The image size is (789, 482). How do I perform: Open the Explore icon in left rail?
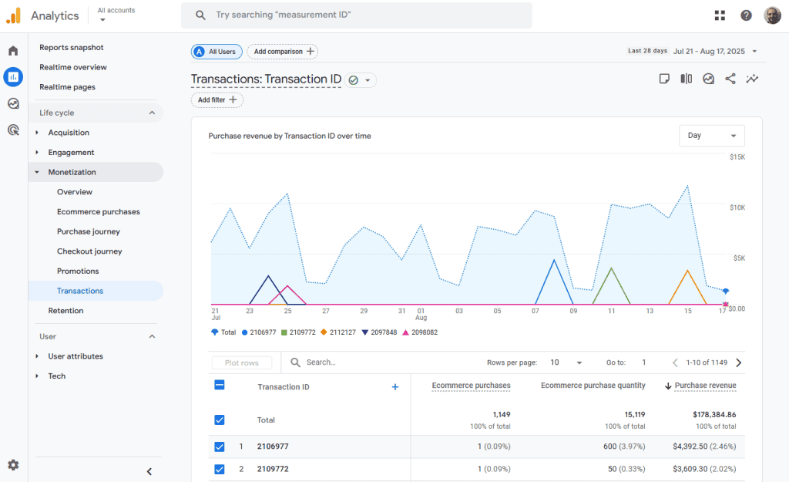pyautogui.click(x=13, y=103)
